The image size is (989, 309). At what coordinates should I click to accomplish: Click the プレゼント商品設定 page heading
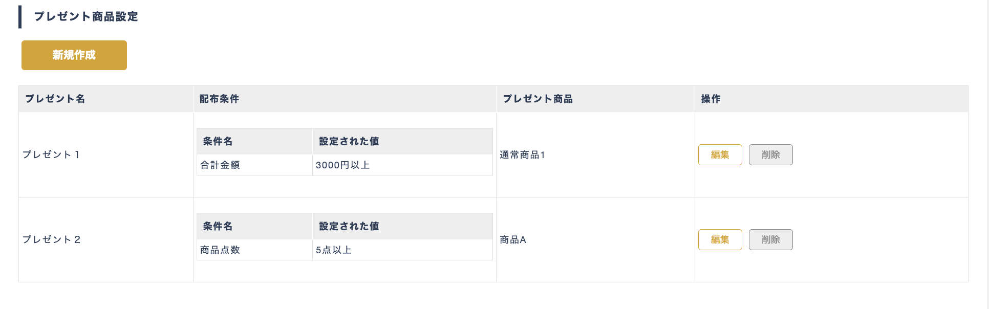coord(86,16)
